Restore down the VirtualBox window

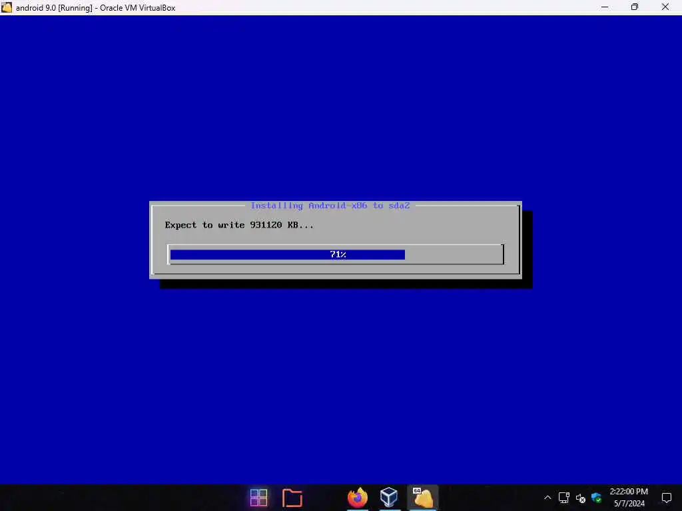(x=635, y=7)
